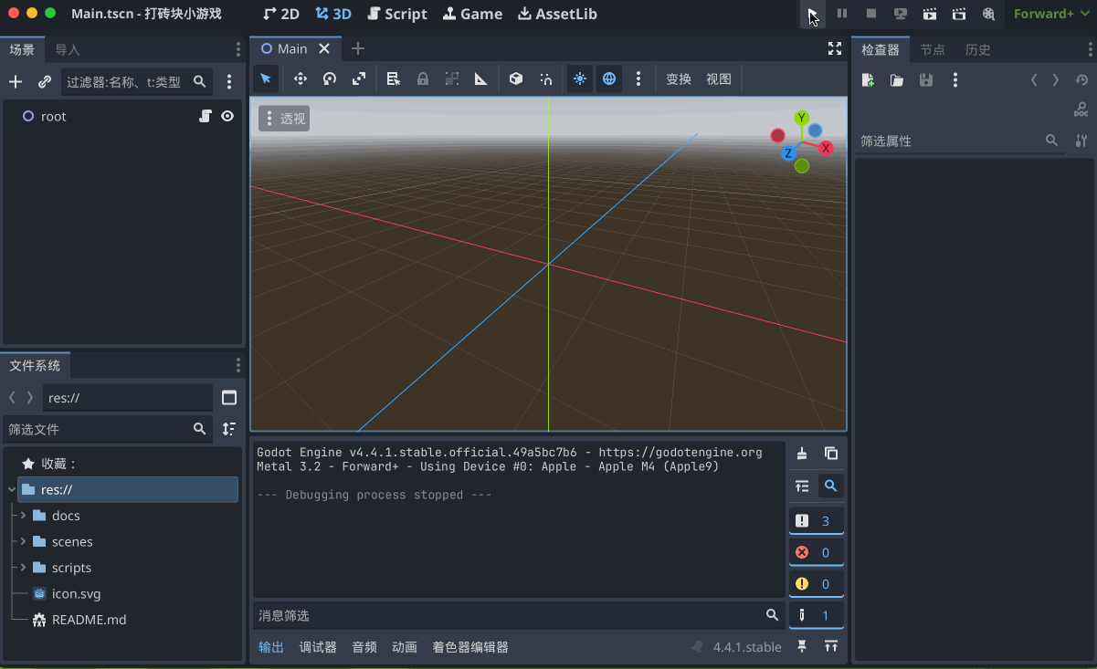Screen dimensions: 1097x669
Task: Toggle preview environment globe
Action: coord(609,79)
